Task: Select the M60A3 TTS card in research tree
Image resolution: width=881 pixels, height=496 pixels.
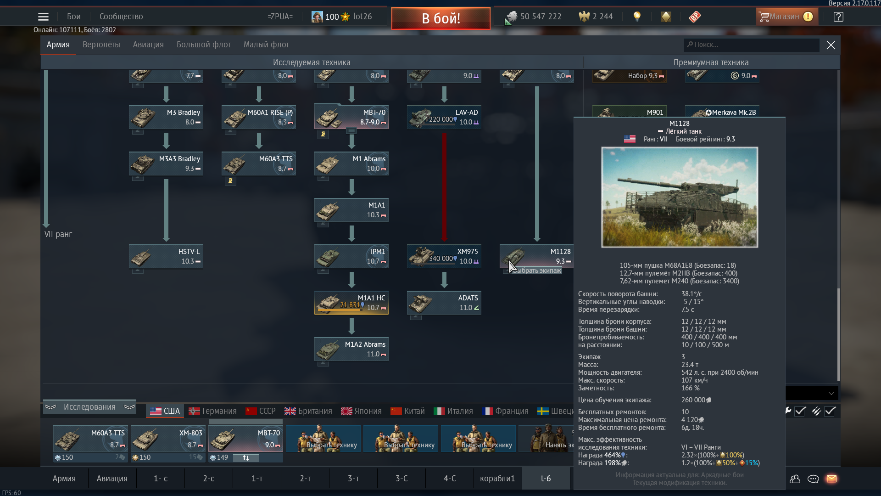Action: pyautogui.click(x=259, y=163)
